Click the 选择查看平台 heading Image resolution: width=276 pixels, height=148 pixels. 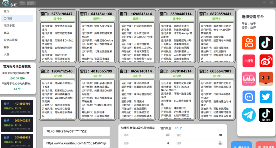[253, 17]
